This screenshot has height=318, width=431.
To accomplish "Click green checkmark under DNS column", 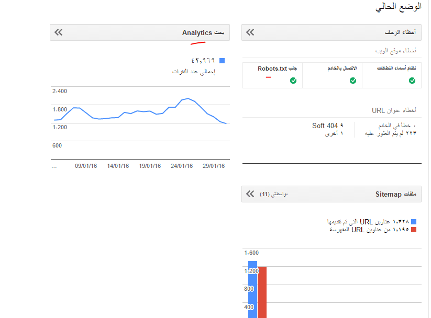I will [412, 81].
